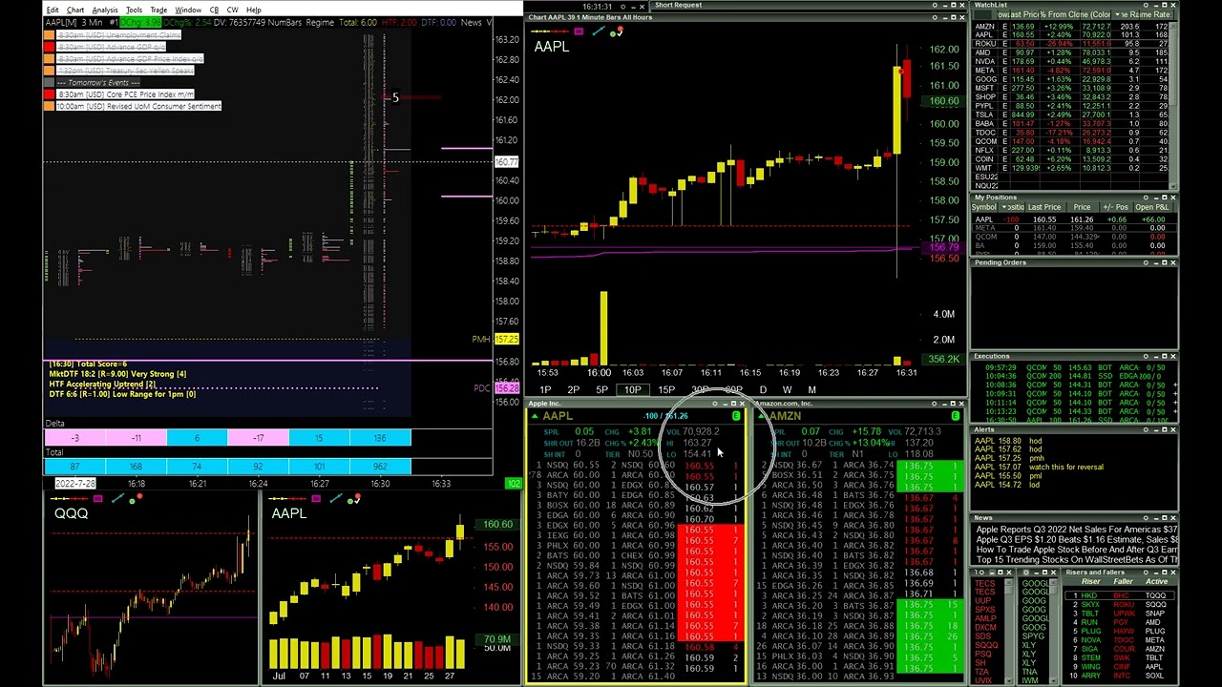Select trendline drawing tool on AAPL chart
The width and height of the screenshot is (1222, 687).
tap(598, 32)
